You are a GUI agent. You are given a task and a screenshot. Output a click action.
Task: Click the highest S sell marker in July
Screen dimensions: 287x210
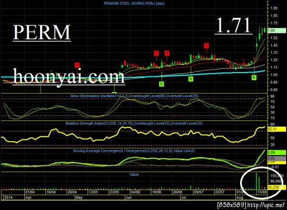pos(207,46)
